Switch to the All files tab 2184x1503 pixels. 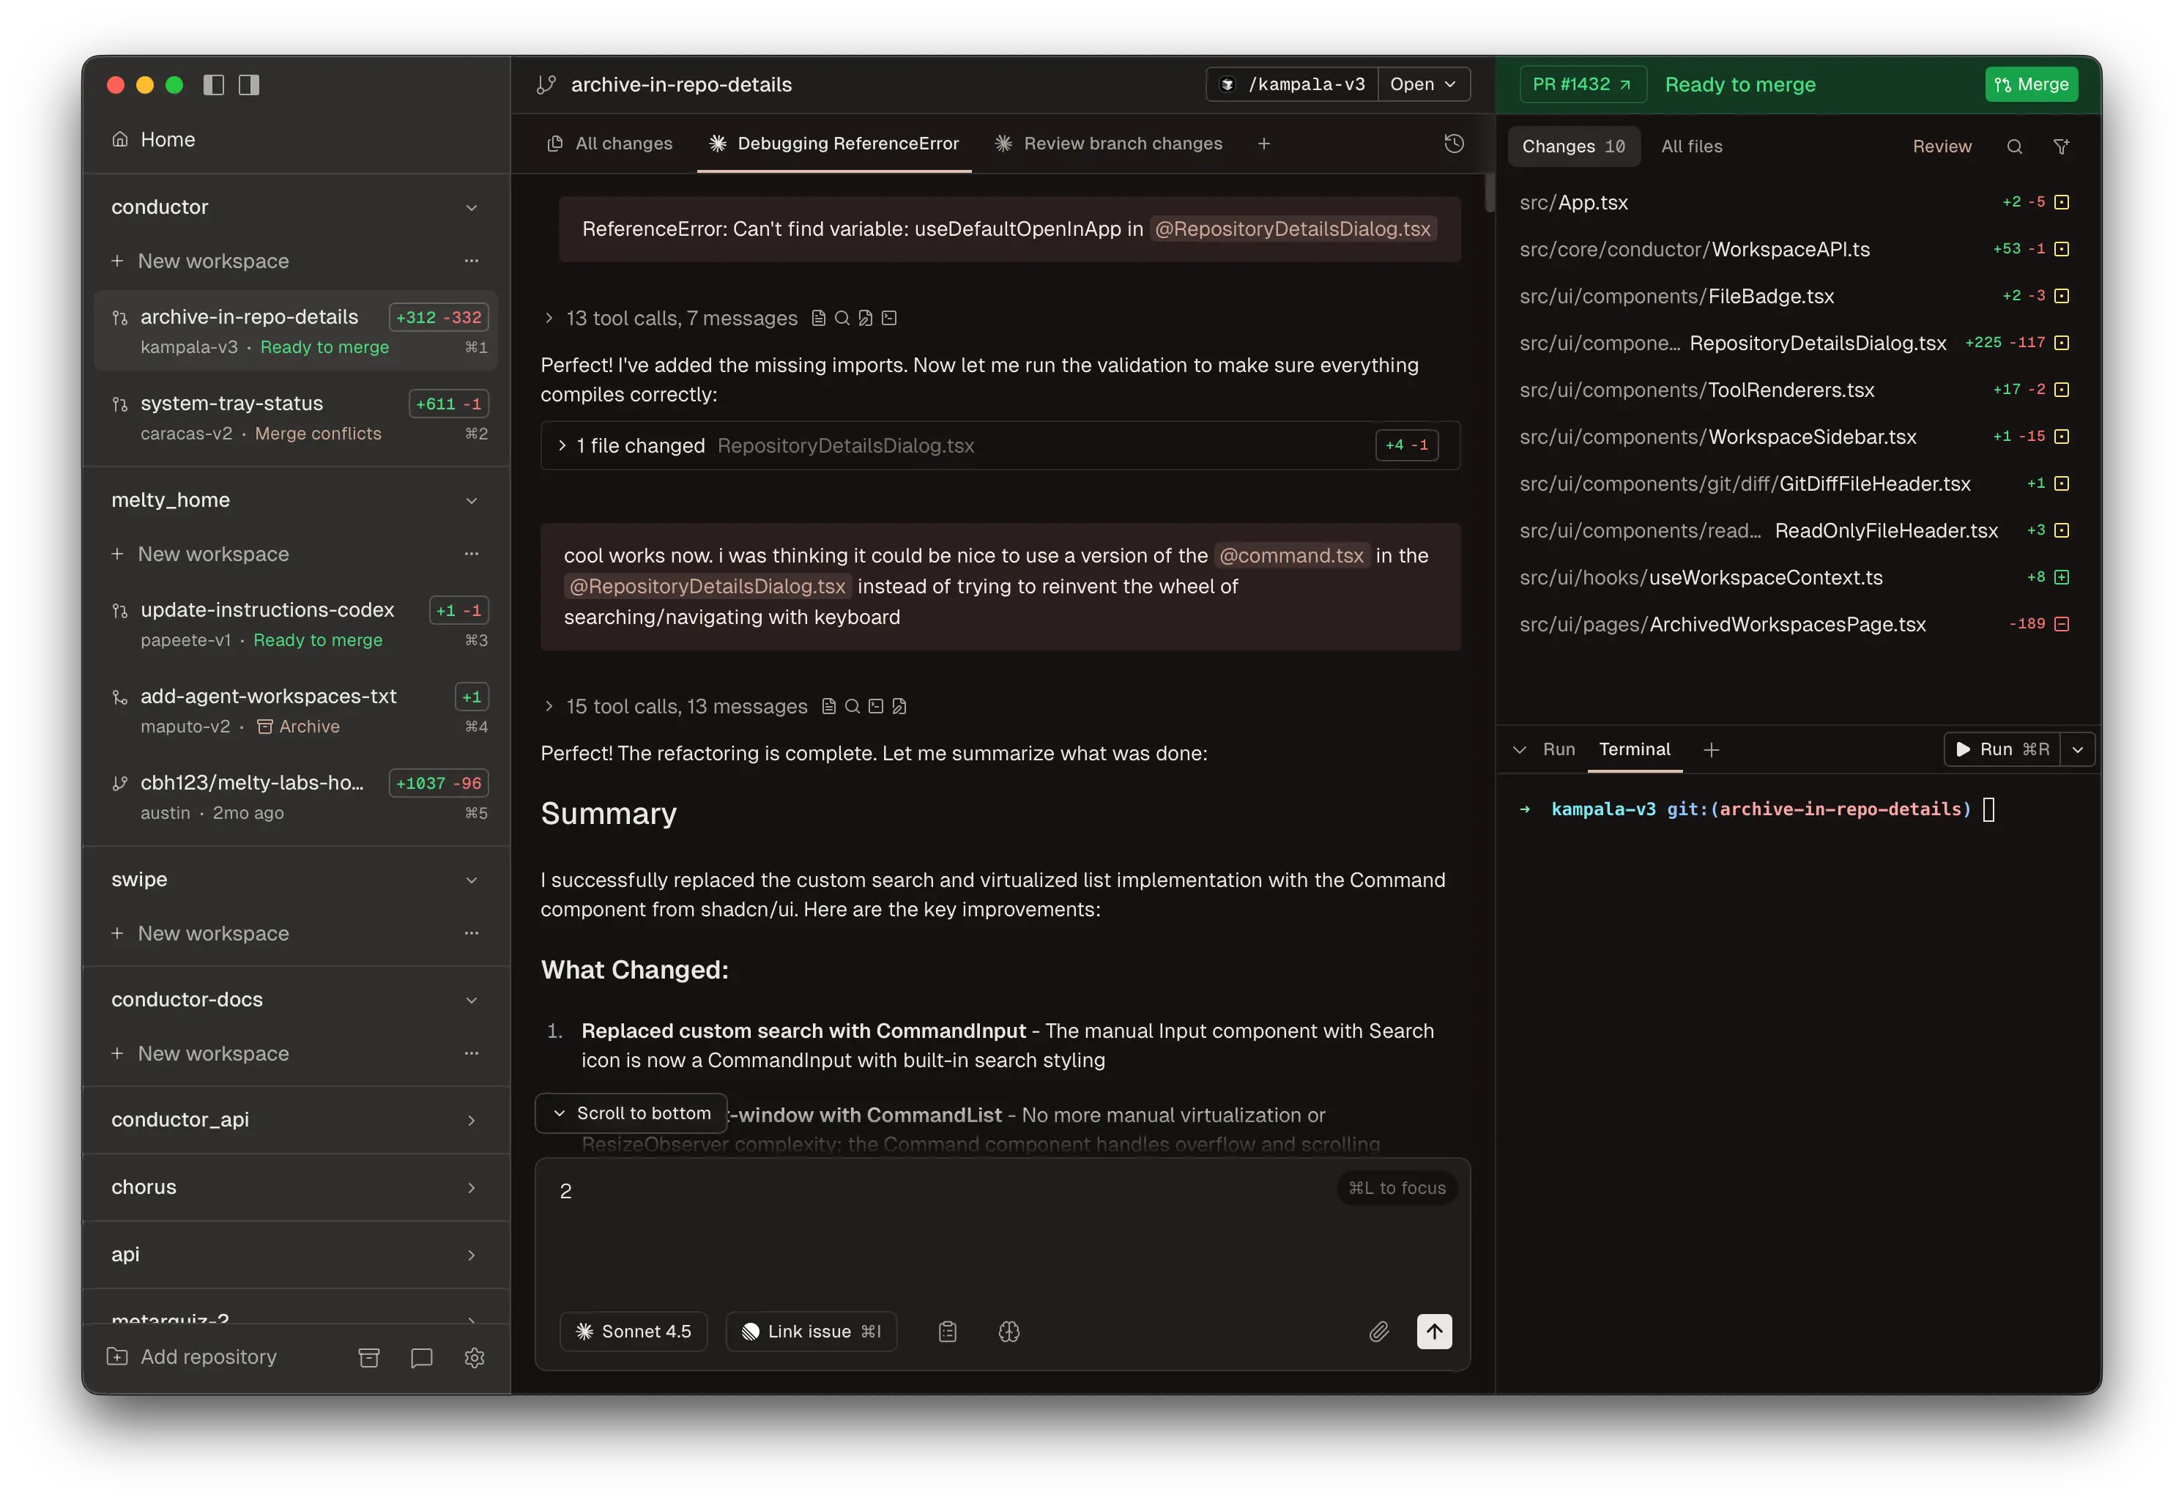(x=1692, y=146)
